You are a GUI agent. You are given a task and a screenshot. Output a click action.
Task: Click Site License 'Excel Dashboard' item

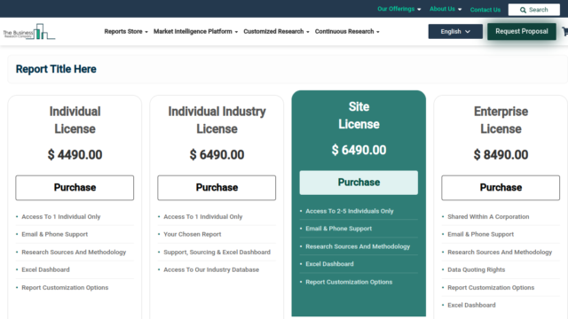(x=329, y=264)
